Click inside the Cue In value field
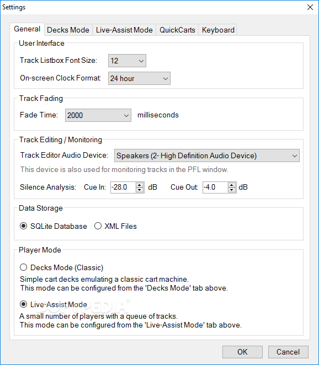The width and height of the screenshot is (319, 365). [x=123, y=187]
